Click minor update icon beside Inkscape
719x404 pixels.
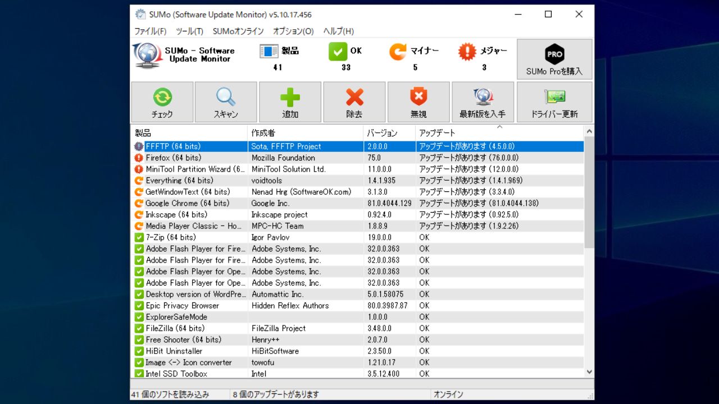[139, 214]
